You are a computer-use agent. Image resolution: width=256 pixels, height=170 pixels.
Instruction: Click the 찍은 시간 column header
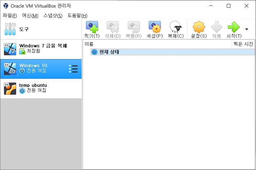click(x=243, y=44)
